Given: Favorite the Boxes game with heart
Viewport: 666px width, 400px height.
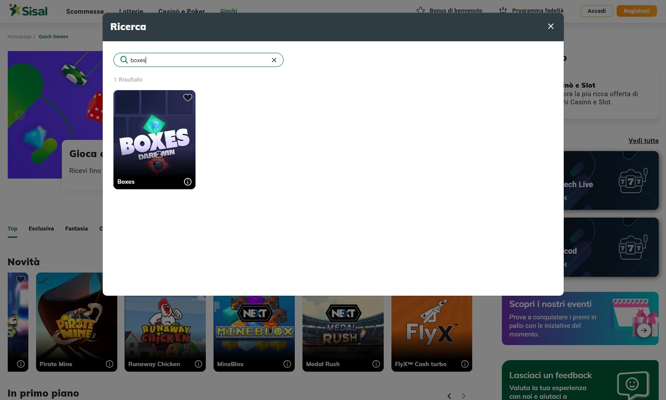Looking at the screenshot, I should point(187,97).
